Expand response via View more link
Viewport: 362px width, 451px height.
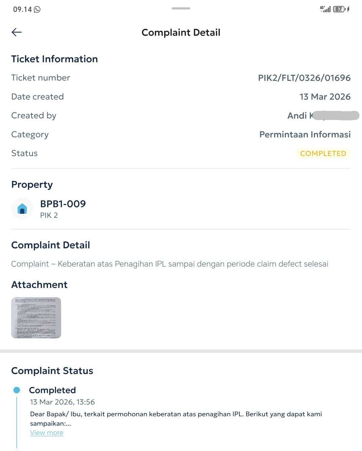point(47,433)
